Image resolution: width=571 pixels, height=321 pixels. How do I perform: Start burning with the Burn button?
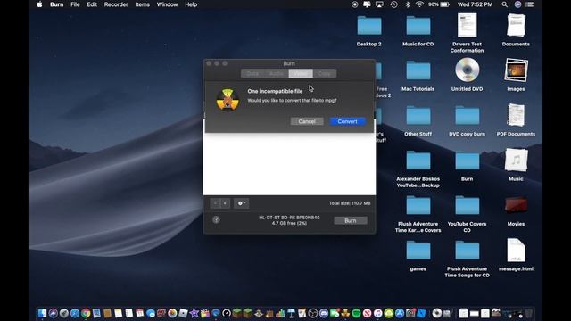pos(351,220)
